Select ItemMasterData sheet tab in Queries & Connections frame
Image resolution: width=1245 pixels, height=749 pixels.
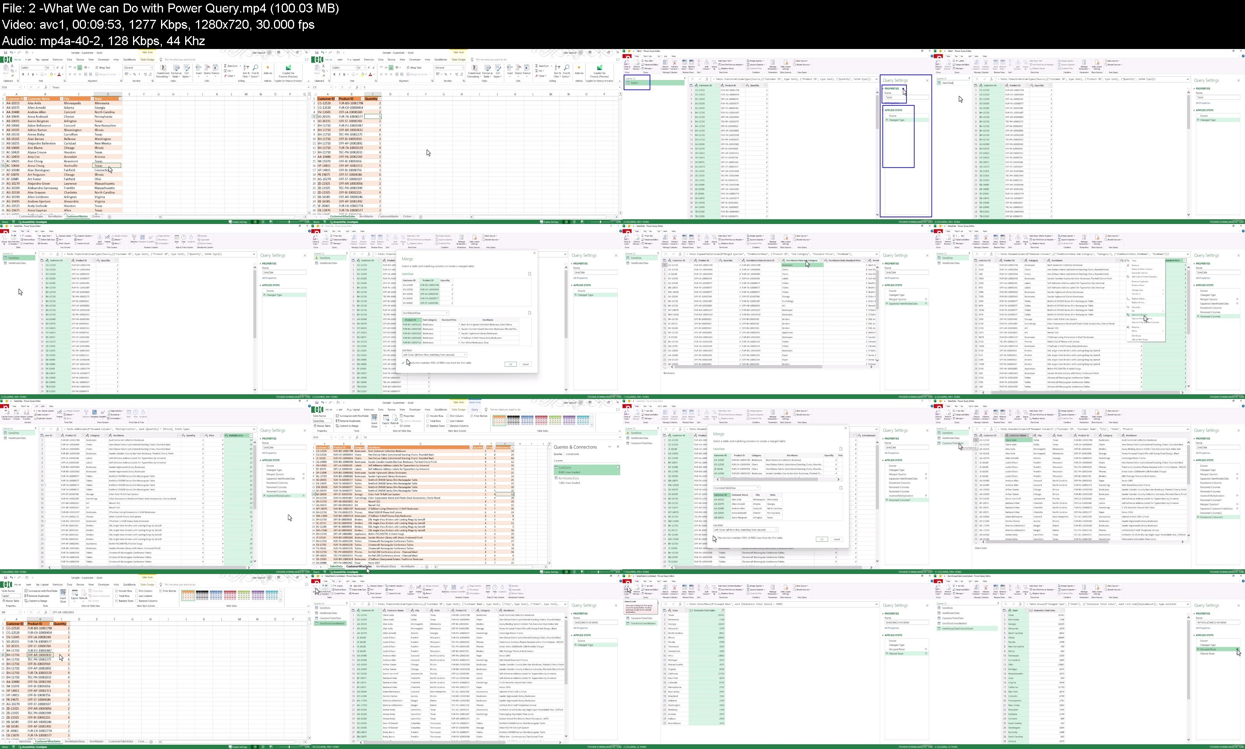click(386, 566)
